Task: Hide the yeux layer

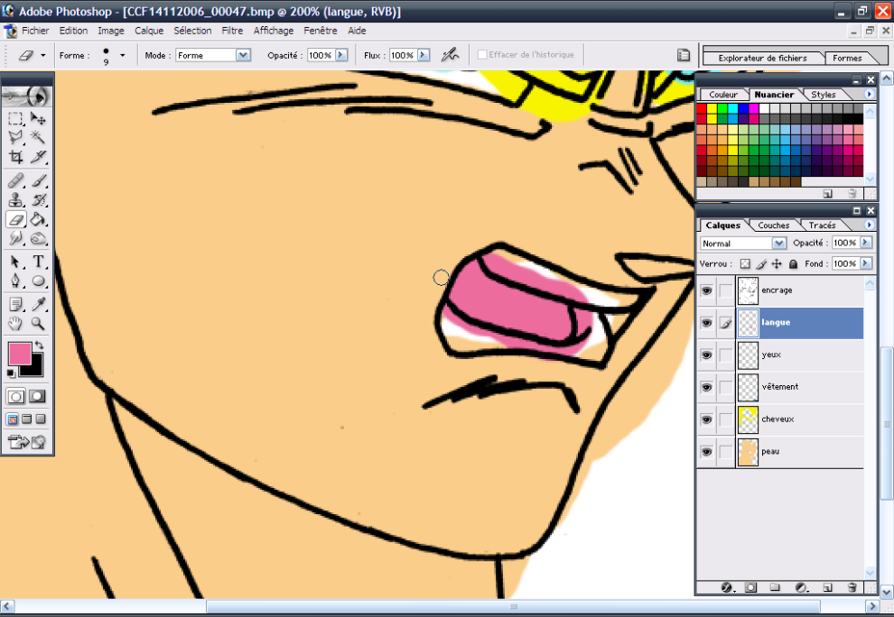Action: pos(706,355)
